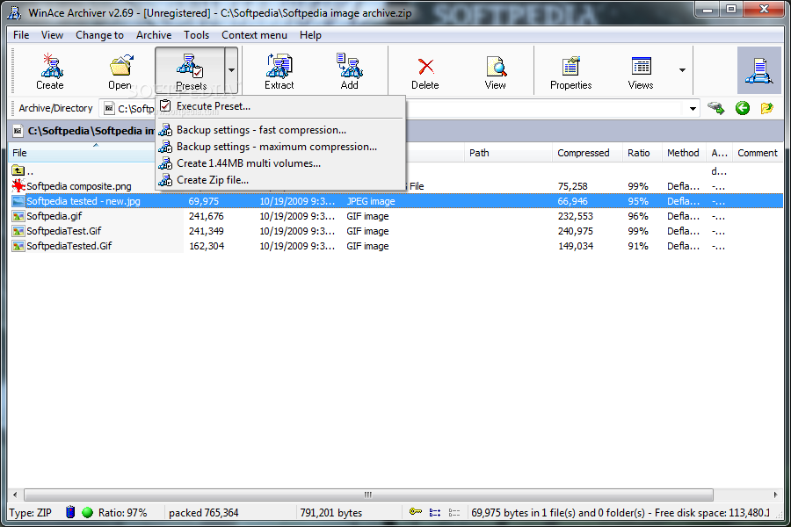Screen dimensions: 791x527
Task: Click the Softpedia composite.png file icon
Action: tap(18, 186)
